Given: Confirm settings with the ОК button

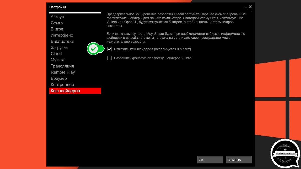Looking at the screenshot, I should (210, 160).
